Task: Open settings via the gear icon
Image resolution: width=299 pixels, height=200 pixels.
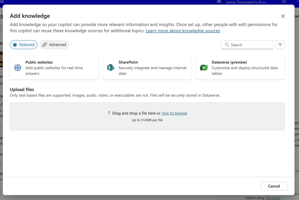Action: [284, 2]
